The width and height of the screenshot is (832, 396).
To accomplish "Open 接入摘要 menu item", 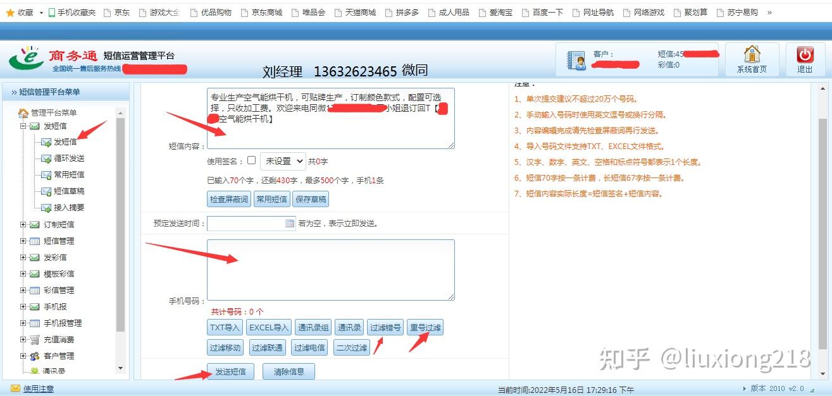I will (69, 208).
